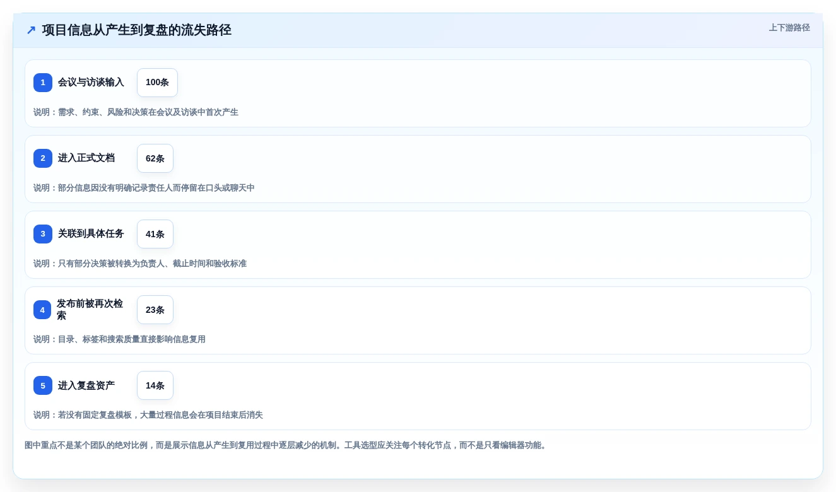
Task: Click the description starting 说明：目录、标签和搜索质量
Action: (119, 339)
